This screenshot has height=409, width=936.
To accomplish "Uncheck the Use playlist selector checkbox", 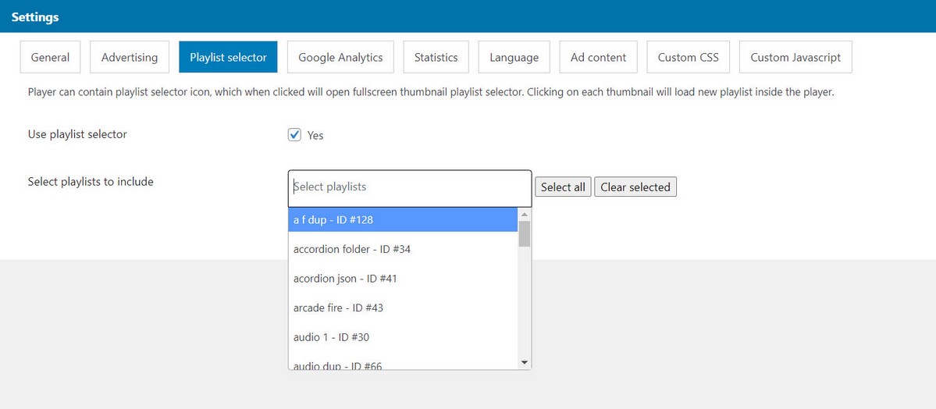I will tap(295, 135).
